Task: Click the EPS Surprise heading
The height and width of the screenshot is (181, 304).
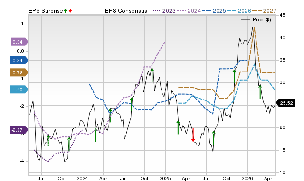Action: [46, 11]
